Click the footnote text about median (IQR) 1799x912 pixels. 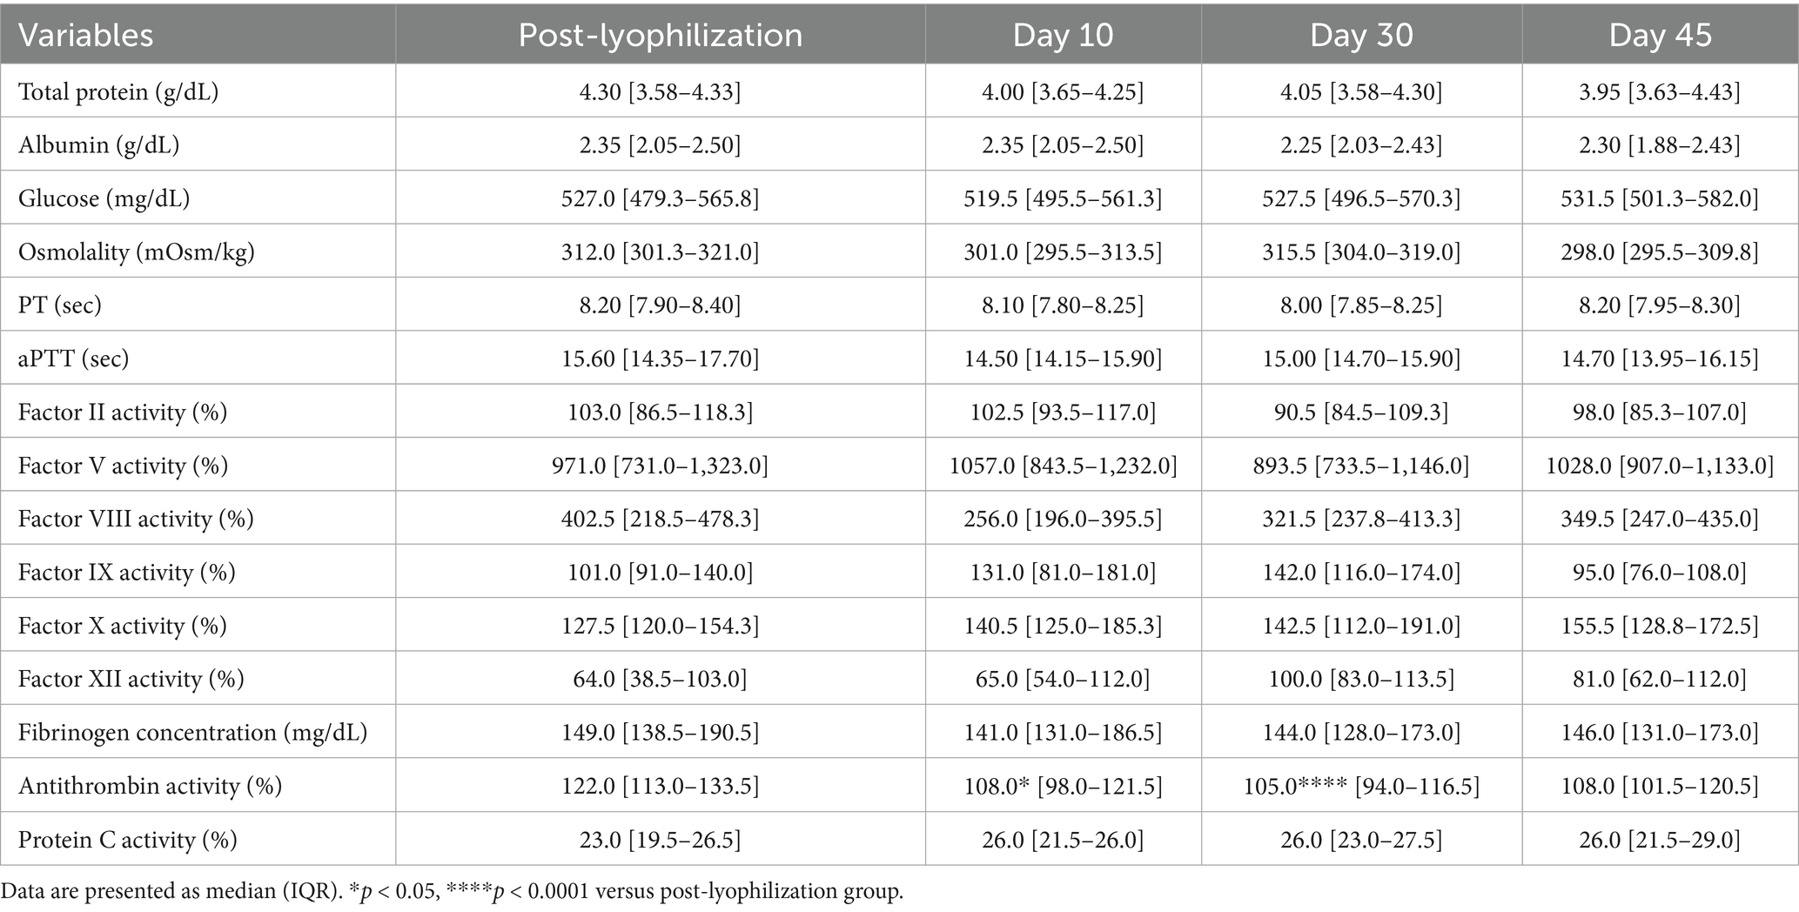(x=453, y=892)
